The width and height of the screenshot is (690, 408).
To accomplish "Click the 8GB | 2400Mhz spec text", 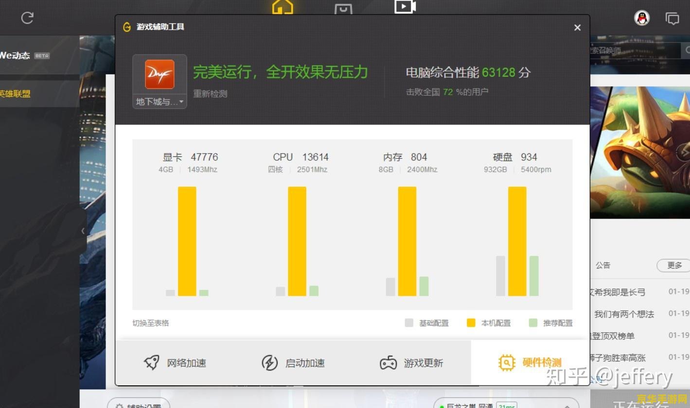I will tap(408, 170).
